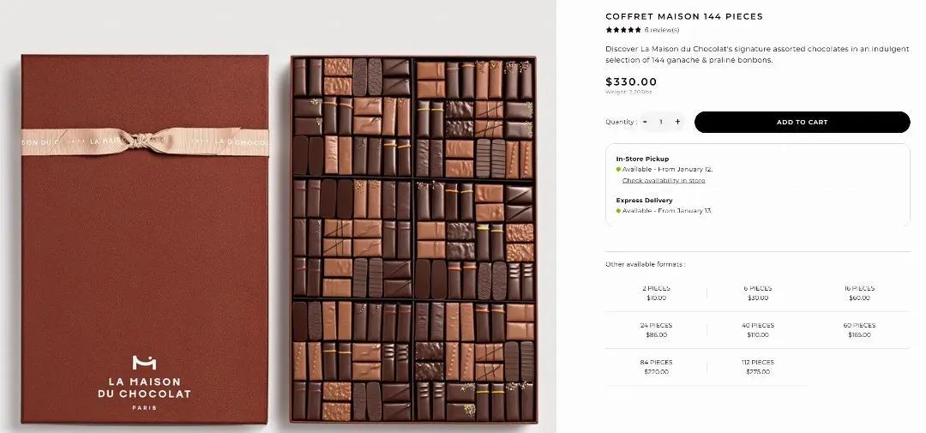926x433 pixels.
Task: Open the 6 review(s) link
Action: [x=661, y=29]
